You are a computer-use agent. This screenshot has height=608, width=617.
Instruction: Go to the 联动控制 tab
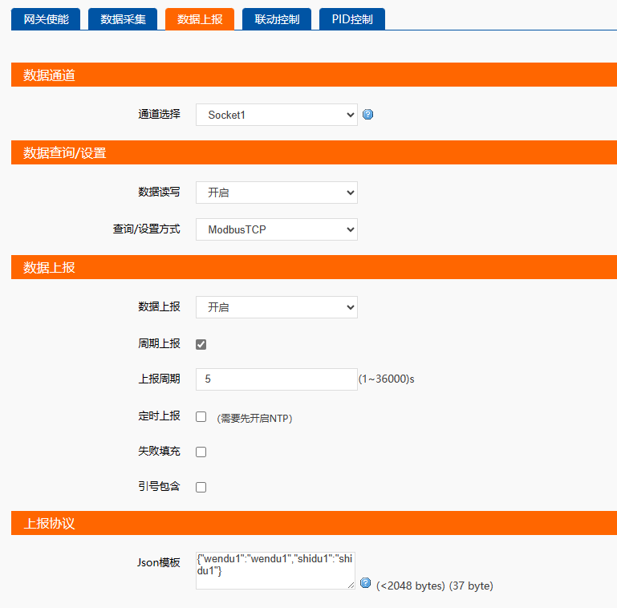click(277, 19)
